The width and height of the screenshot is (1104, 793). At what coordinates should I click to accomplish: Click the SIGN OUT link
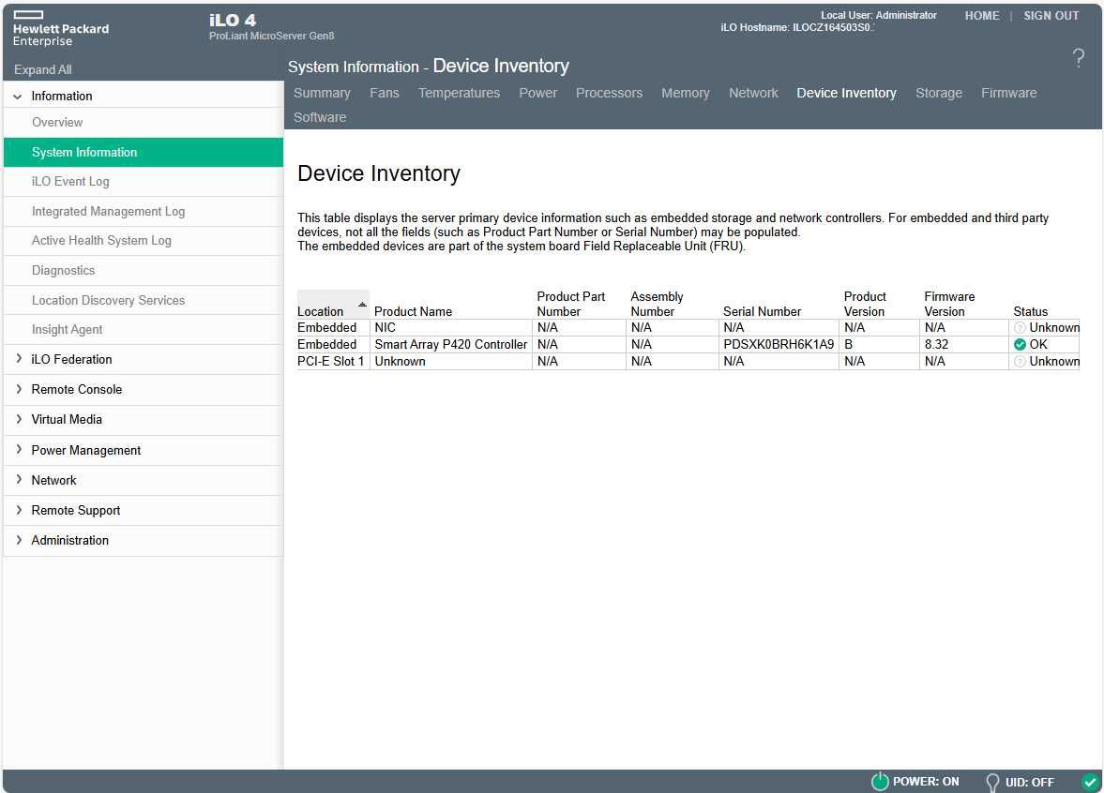(x=1051, y=16)
